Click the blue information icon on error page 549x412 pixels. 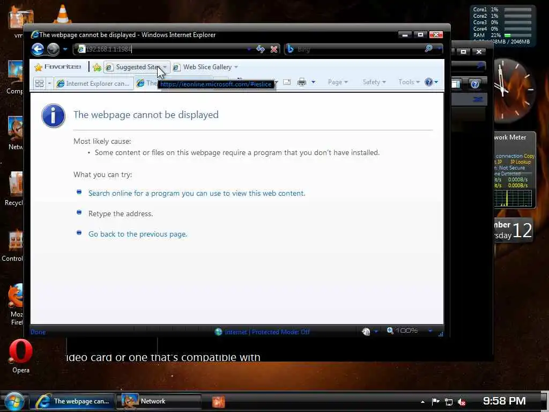coord(53,116)
